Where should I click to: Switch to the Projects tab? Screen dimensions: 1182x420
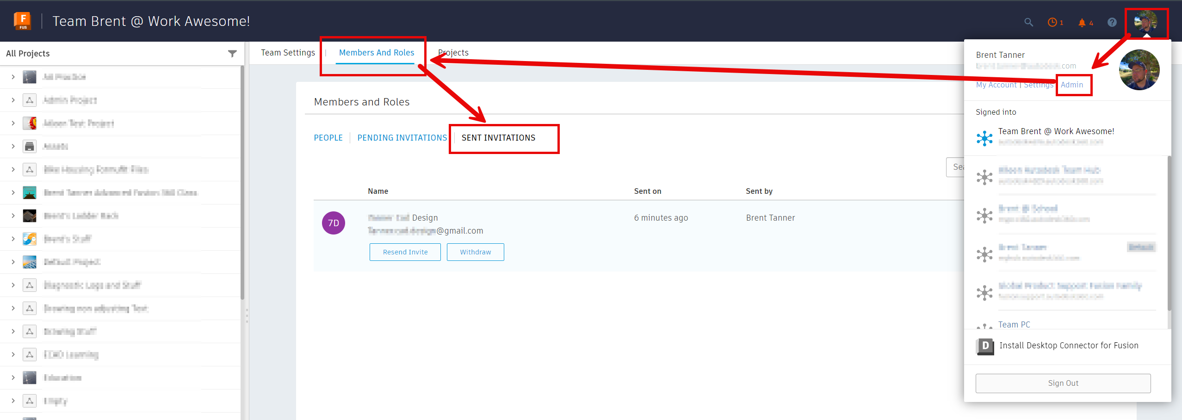click(x=453, y=52)
